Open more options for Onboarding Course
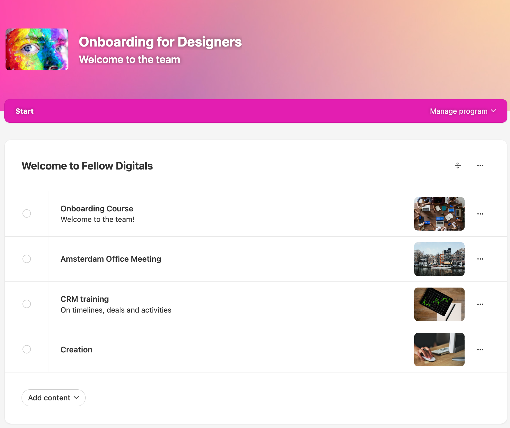This screenshot has width=510, height=428. 480,214
